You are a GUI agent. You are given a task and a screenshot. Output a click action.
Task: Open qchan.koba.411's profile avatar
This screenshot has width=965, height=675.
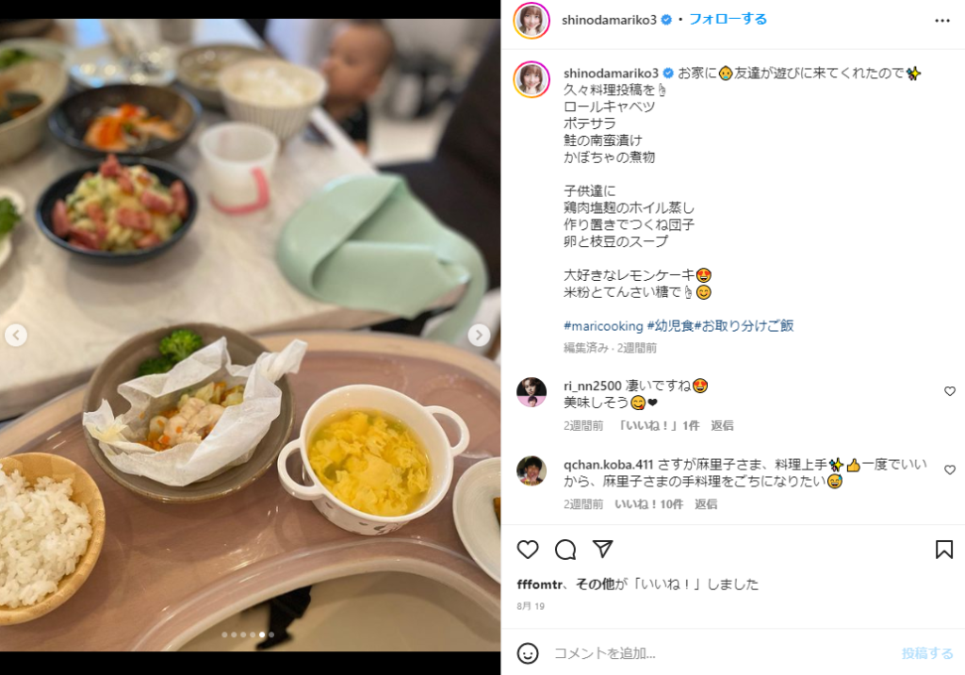(x=532, y=470)
